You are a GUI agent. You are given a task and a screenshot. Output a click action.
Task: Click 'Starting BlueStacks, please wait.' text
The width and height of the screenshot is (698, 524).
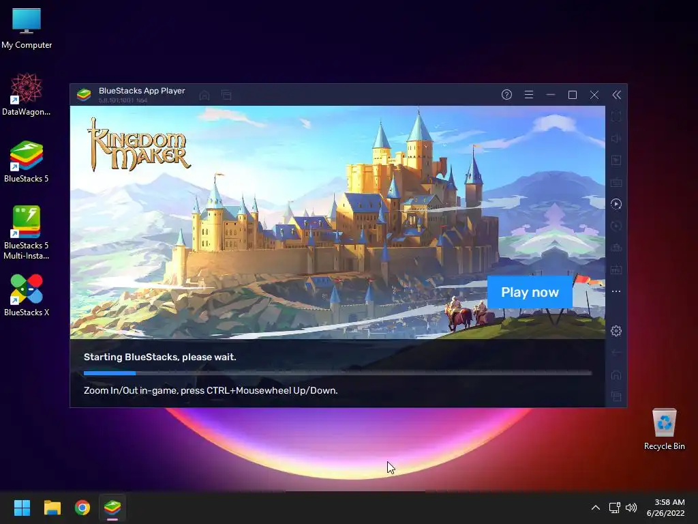pyautogui.click(x=160, y=357)
